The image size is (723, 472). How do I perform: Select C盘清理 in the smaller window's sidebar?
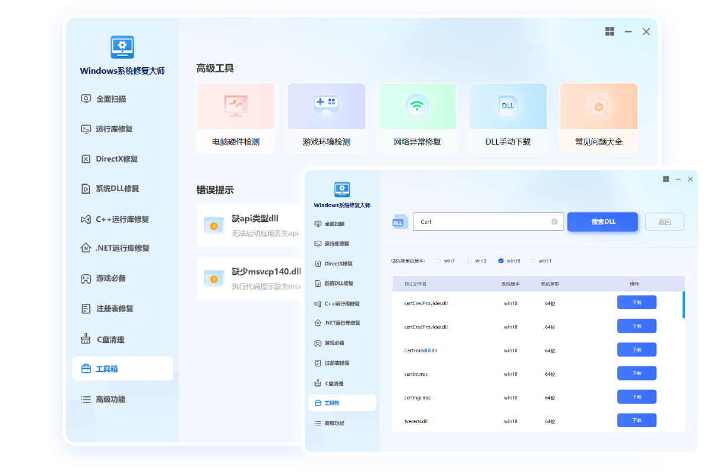click(334, 383)
